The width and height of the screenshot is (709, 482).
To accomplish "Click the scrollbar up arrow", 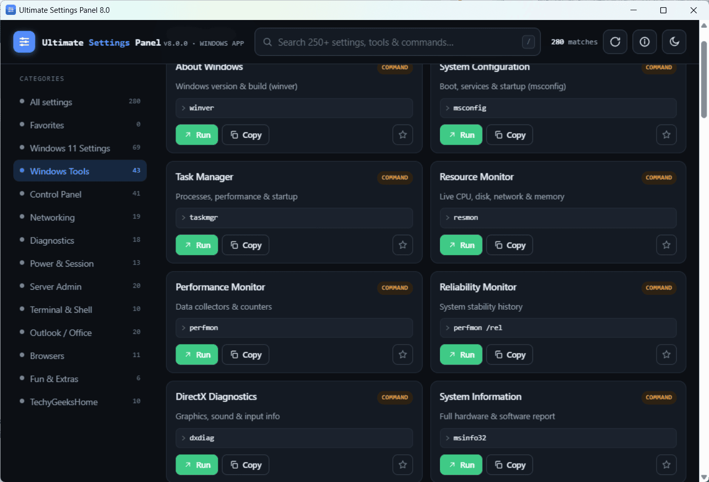I will coord(704,25).
